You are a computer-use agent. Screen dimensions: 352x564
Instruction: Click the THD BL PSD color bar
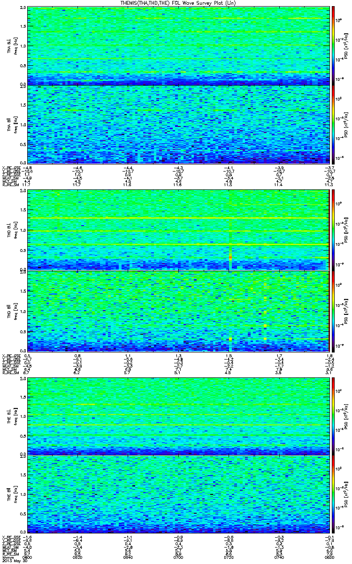(x=333, y=231)
